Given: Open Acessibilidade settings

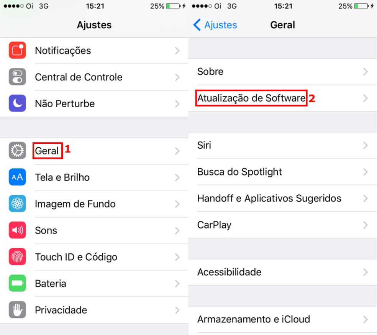Looking at the screenshot, I should pos(229,272).
